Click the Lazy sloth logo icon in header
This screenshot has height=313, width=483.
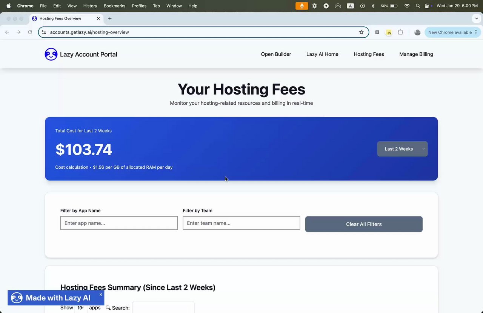51,54
